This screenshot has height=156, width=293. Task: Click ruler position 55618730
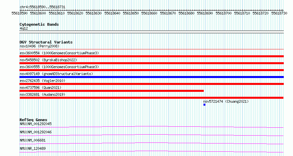click(x=280, y=13)
